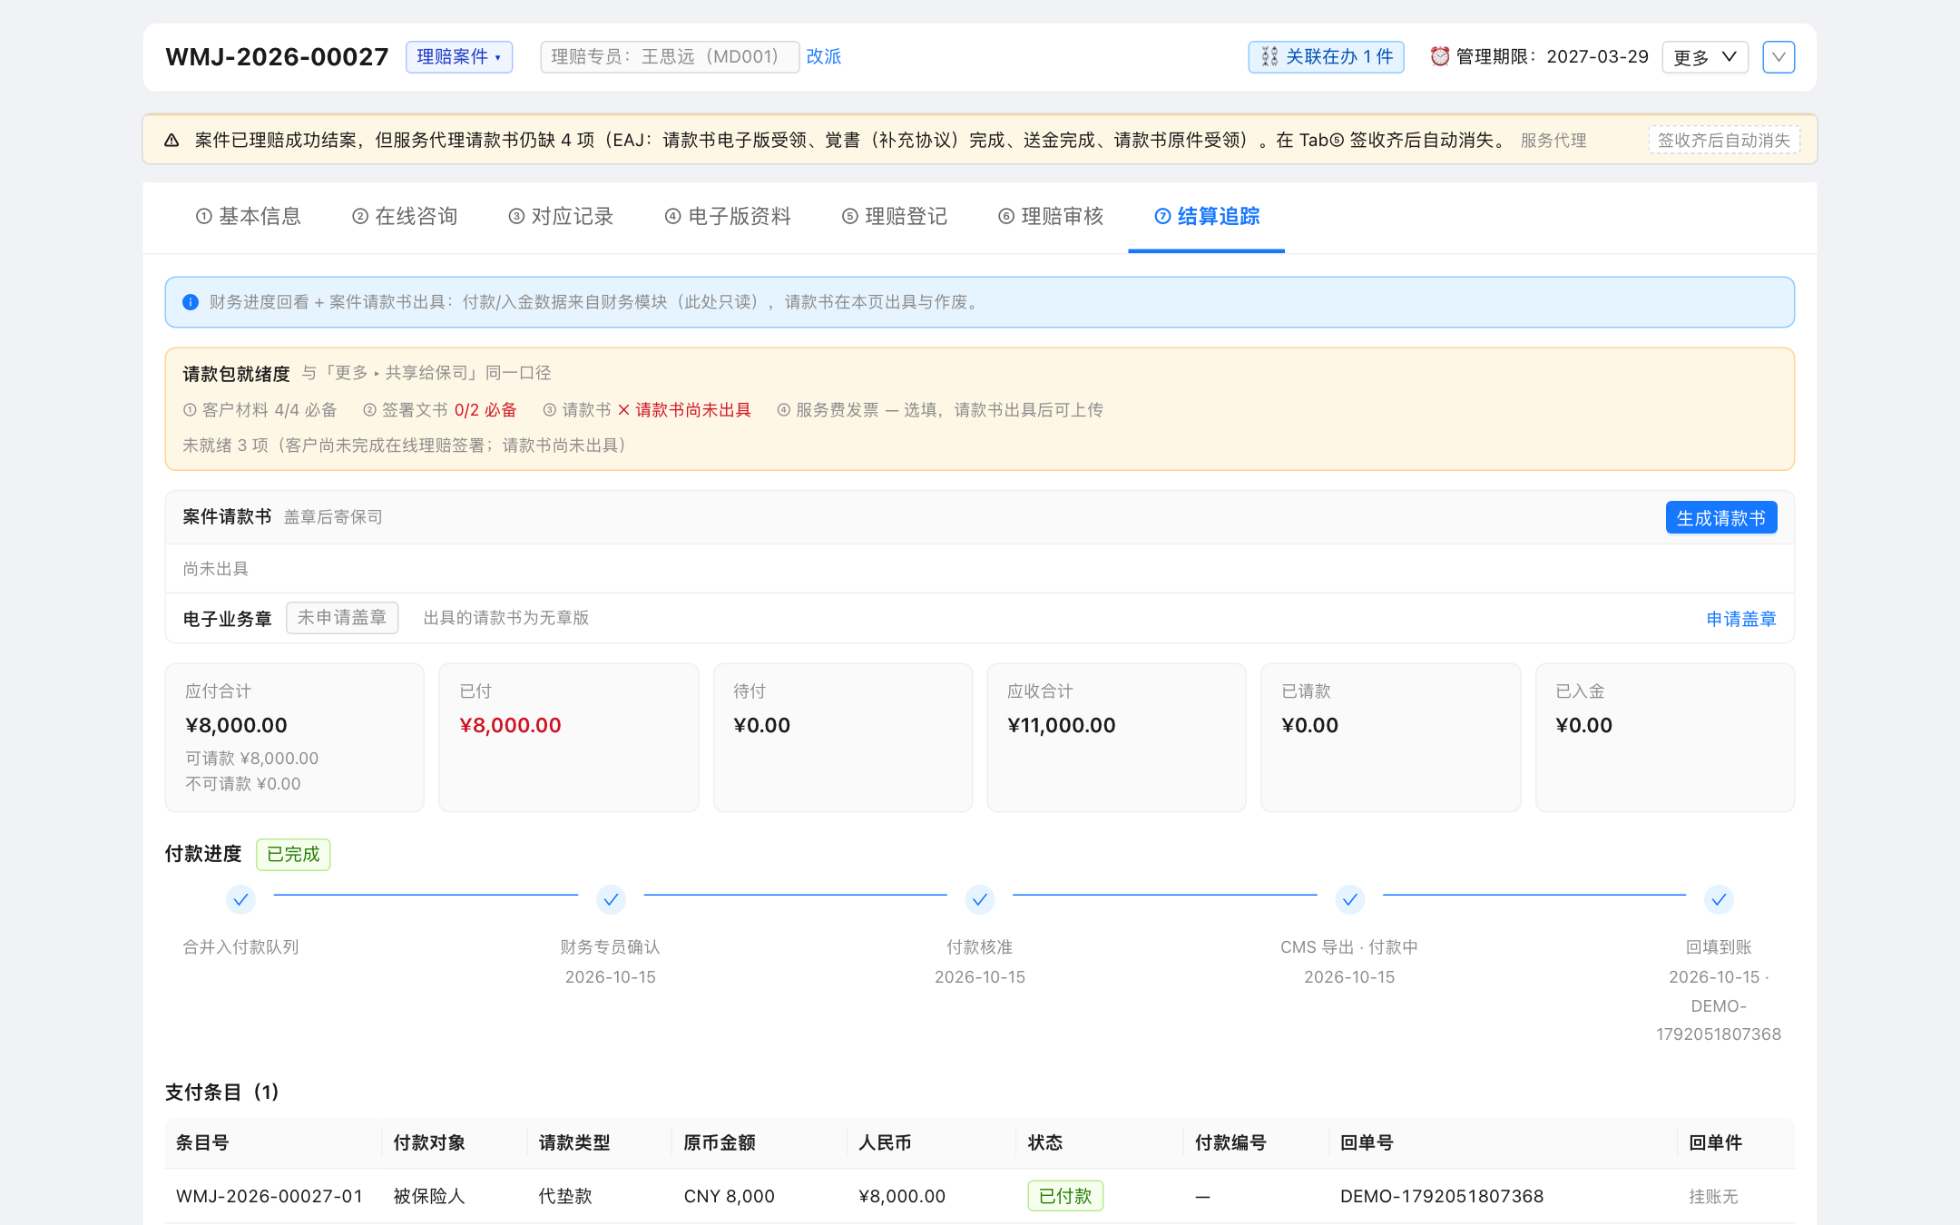
Task: Click the 改派 reassign link
Action: coord(824,56)
